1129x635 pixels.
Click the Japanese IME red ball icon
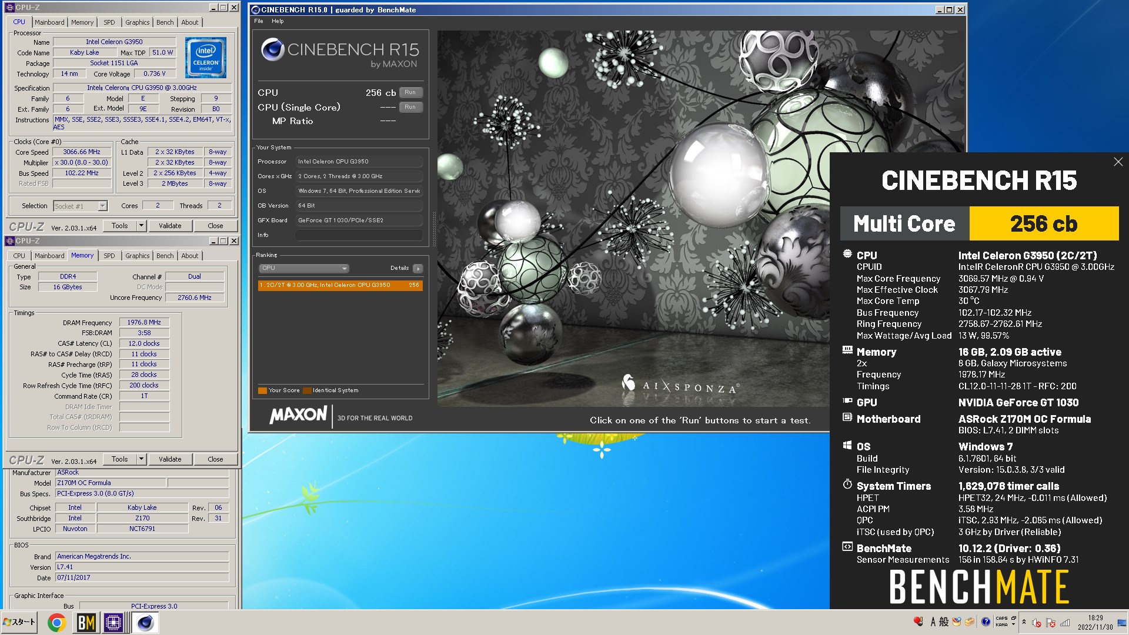coord(918,621)
